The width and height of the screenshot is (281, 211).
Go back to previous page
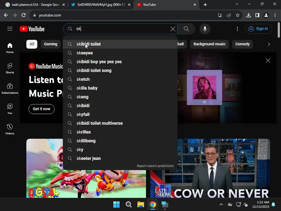[6, 15]
